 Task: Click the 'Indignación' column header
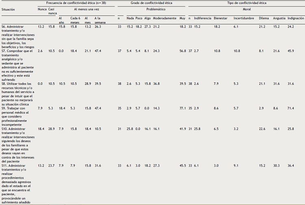(296, 18)
